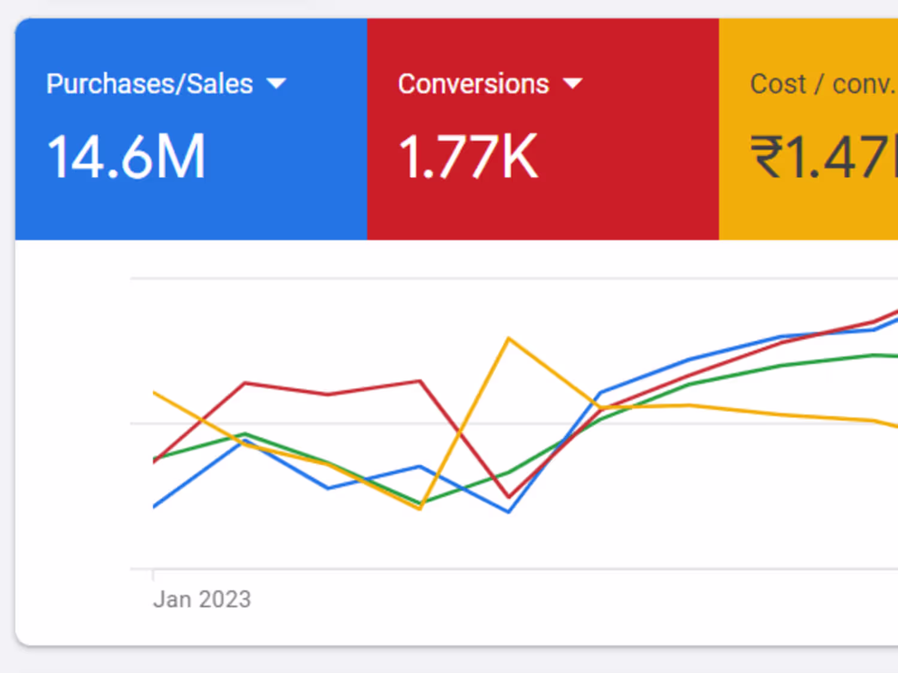Click the yellow line's leftmost starting point
The height and width of the screenshot is (673, 898).
click(x=154, y=393)
